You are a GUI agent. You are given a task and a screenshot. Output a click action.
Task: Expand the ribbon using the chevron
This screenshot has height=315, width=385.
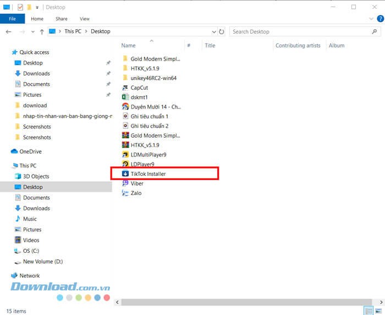[372, 18]
